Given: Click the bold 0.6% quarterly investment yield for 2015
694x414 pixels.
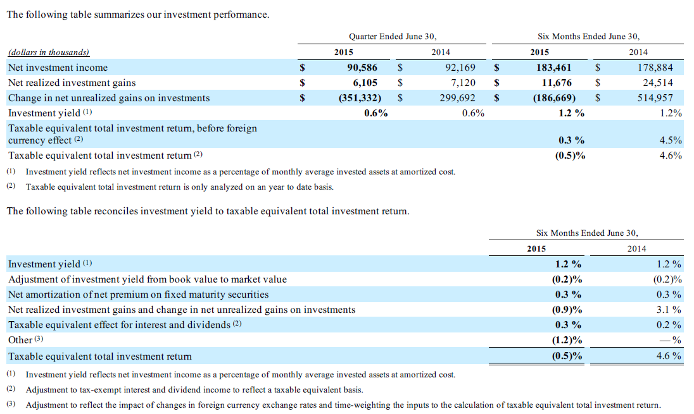Looking at the screenshot, I should click(x=375, y=113).
